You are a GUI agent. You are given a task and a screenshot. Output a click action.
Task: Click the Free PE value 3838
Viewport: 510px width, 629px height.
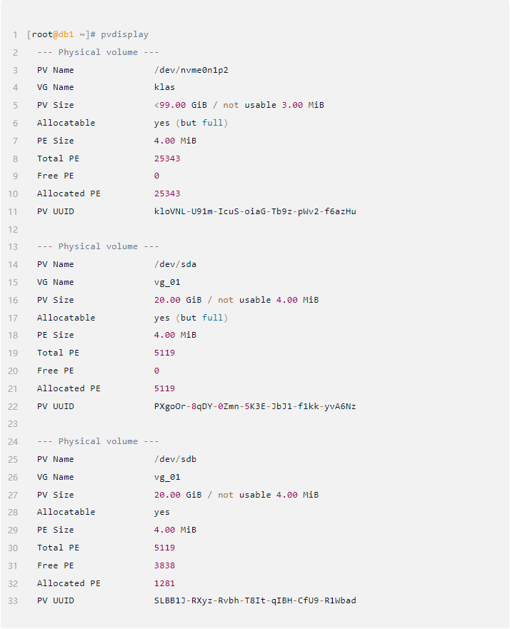click(164, 565)
